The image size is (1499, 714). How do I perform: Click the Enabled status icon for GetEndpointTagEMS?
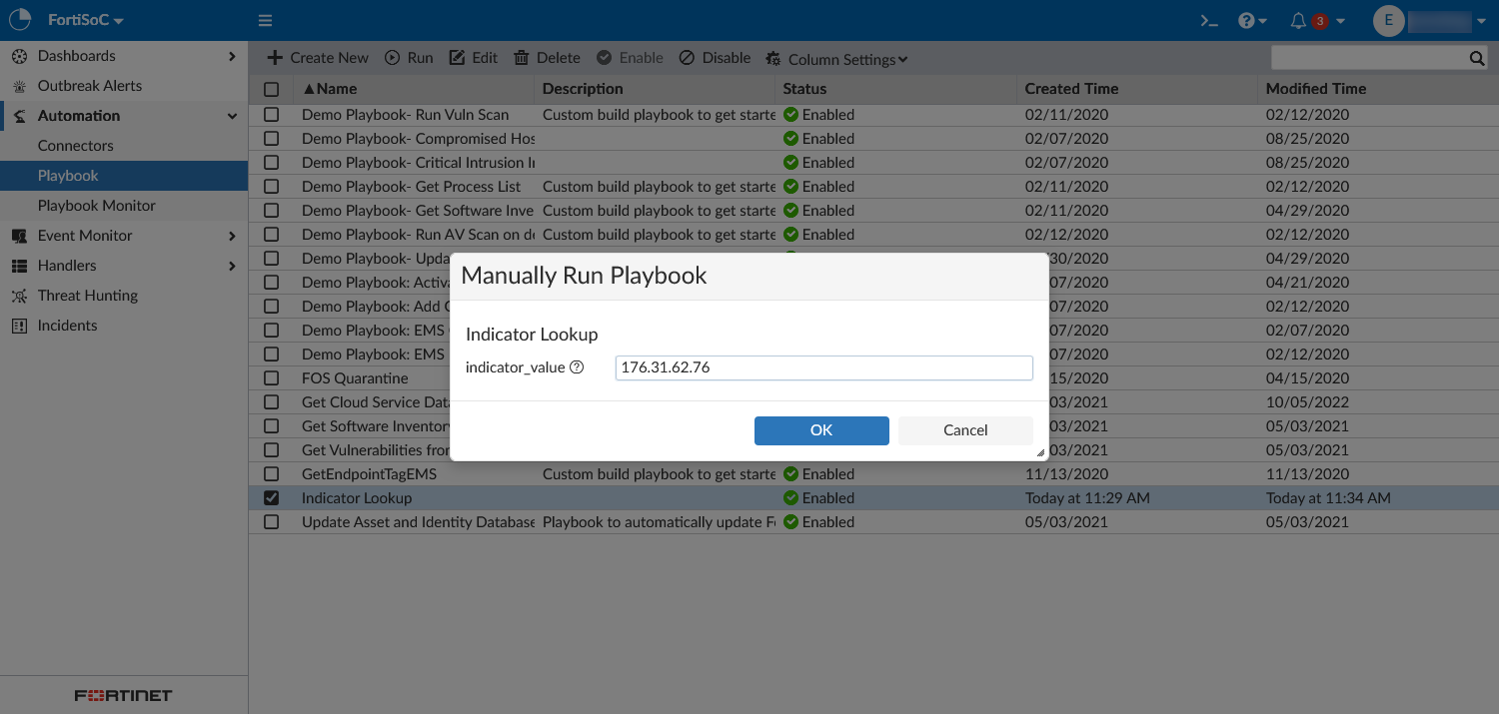(790, 474)
